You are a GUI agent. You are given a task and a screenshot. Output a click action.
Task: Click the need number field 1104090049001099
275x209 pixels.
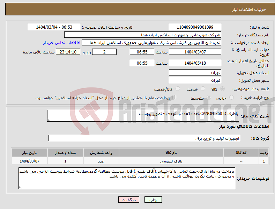(195, 27)
